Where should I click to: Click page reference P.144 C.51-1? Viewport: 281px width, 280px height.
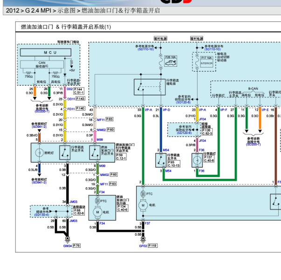79,91
